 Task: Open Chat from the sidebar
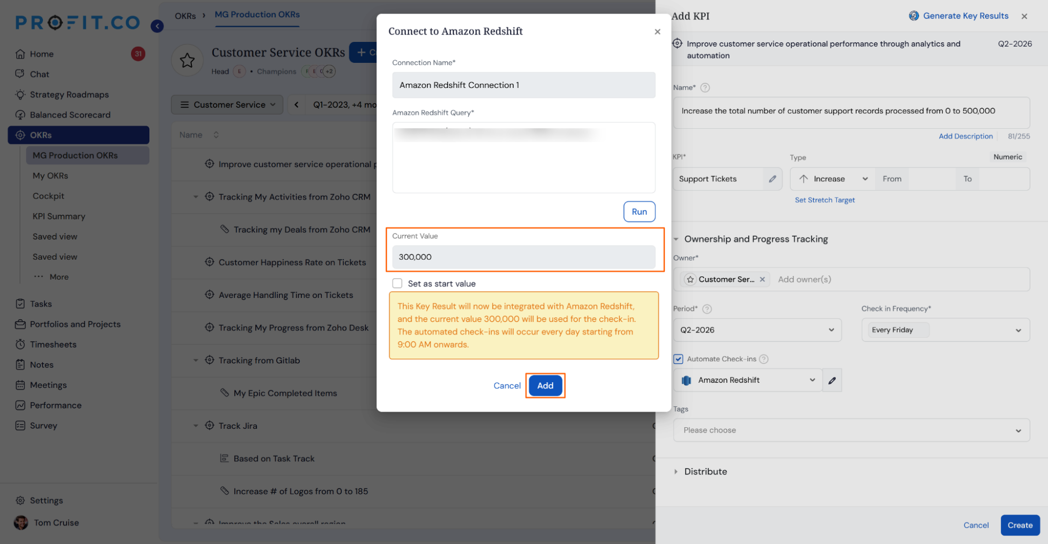pyautogui.click(x=39, y=74)
